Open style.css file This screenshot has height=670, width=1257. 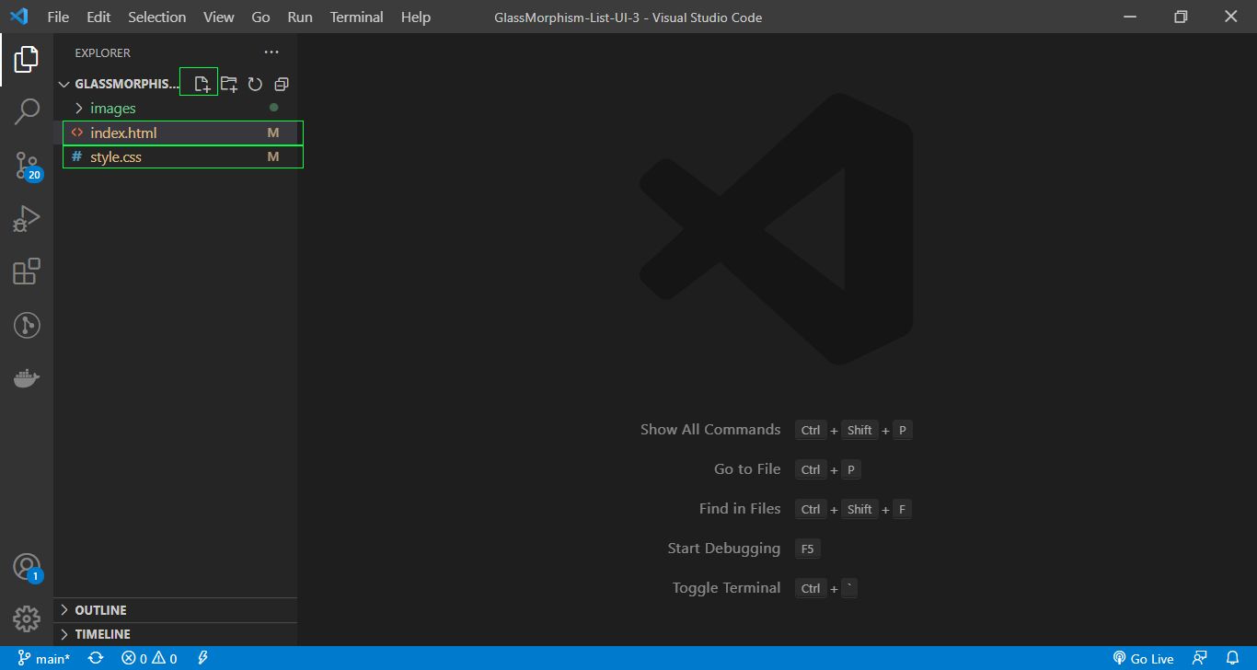(x=176, y=156)
